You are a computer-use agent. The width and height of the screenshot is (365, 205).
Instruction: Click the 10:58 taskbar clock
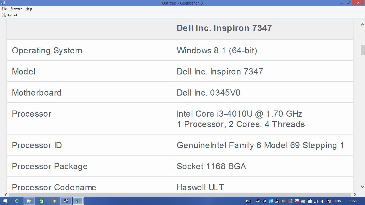pyautogui.click(x=353, y=201)
